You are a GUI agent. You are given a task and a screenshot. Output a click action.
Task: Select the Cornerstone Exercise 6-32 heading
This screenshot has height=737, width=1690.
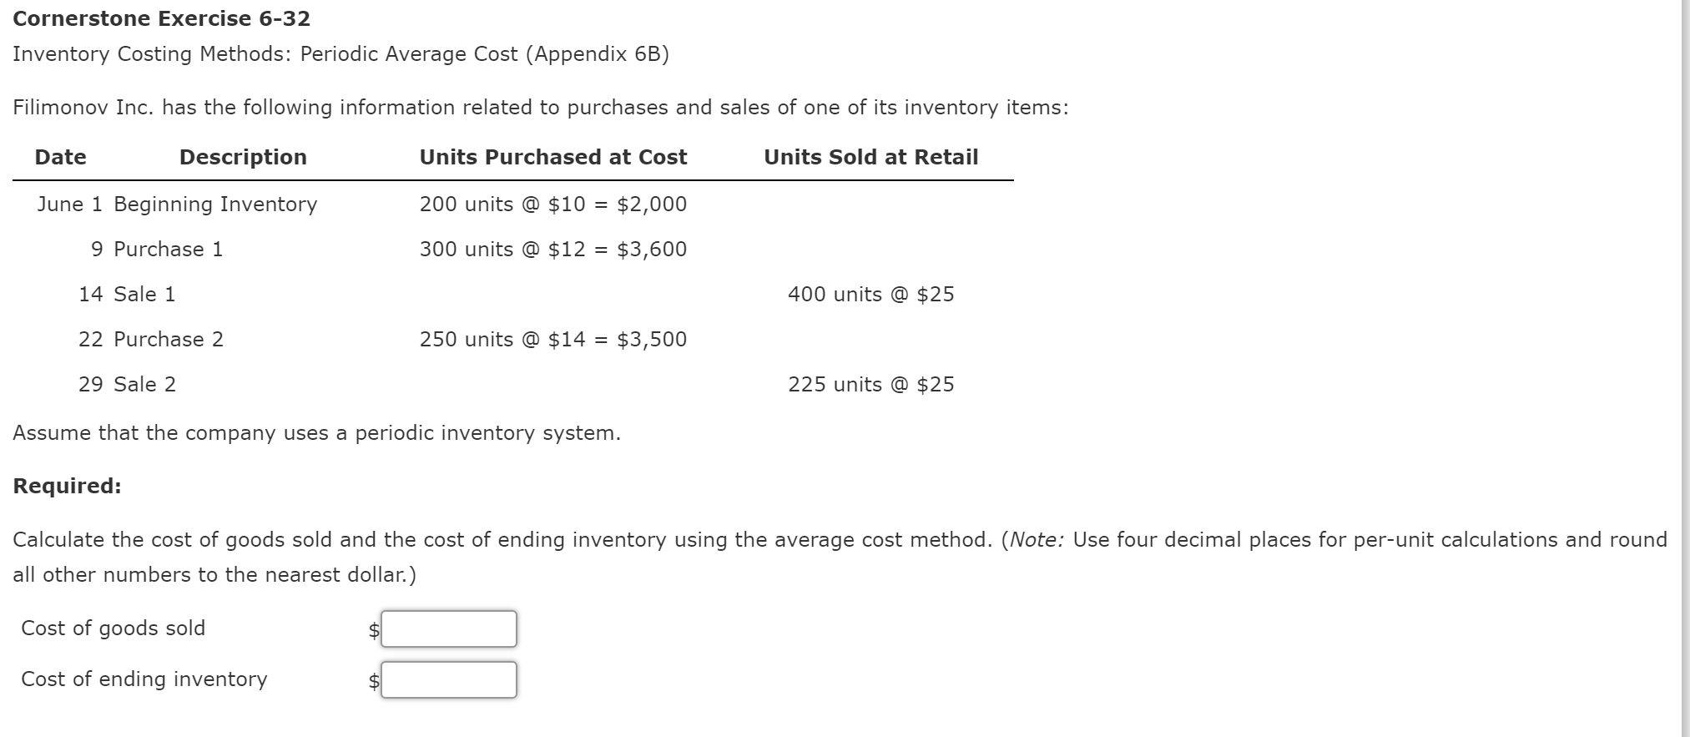[161, 18]
